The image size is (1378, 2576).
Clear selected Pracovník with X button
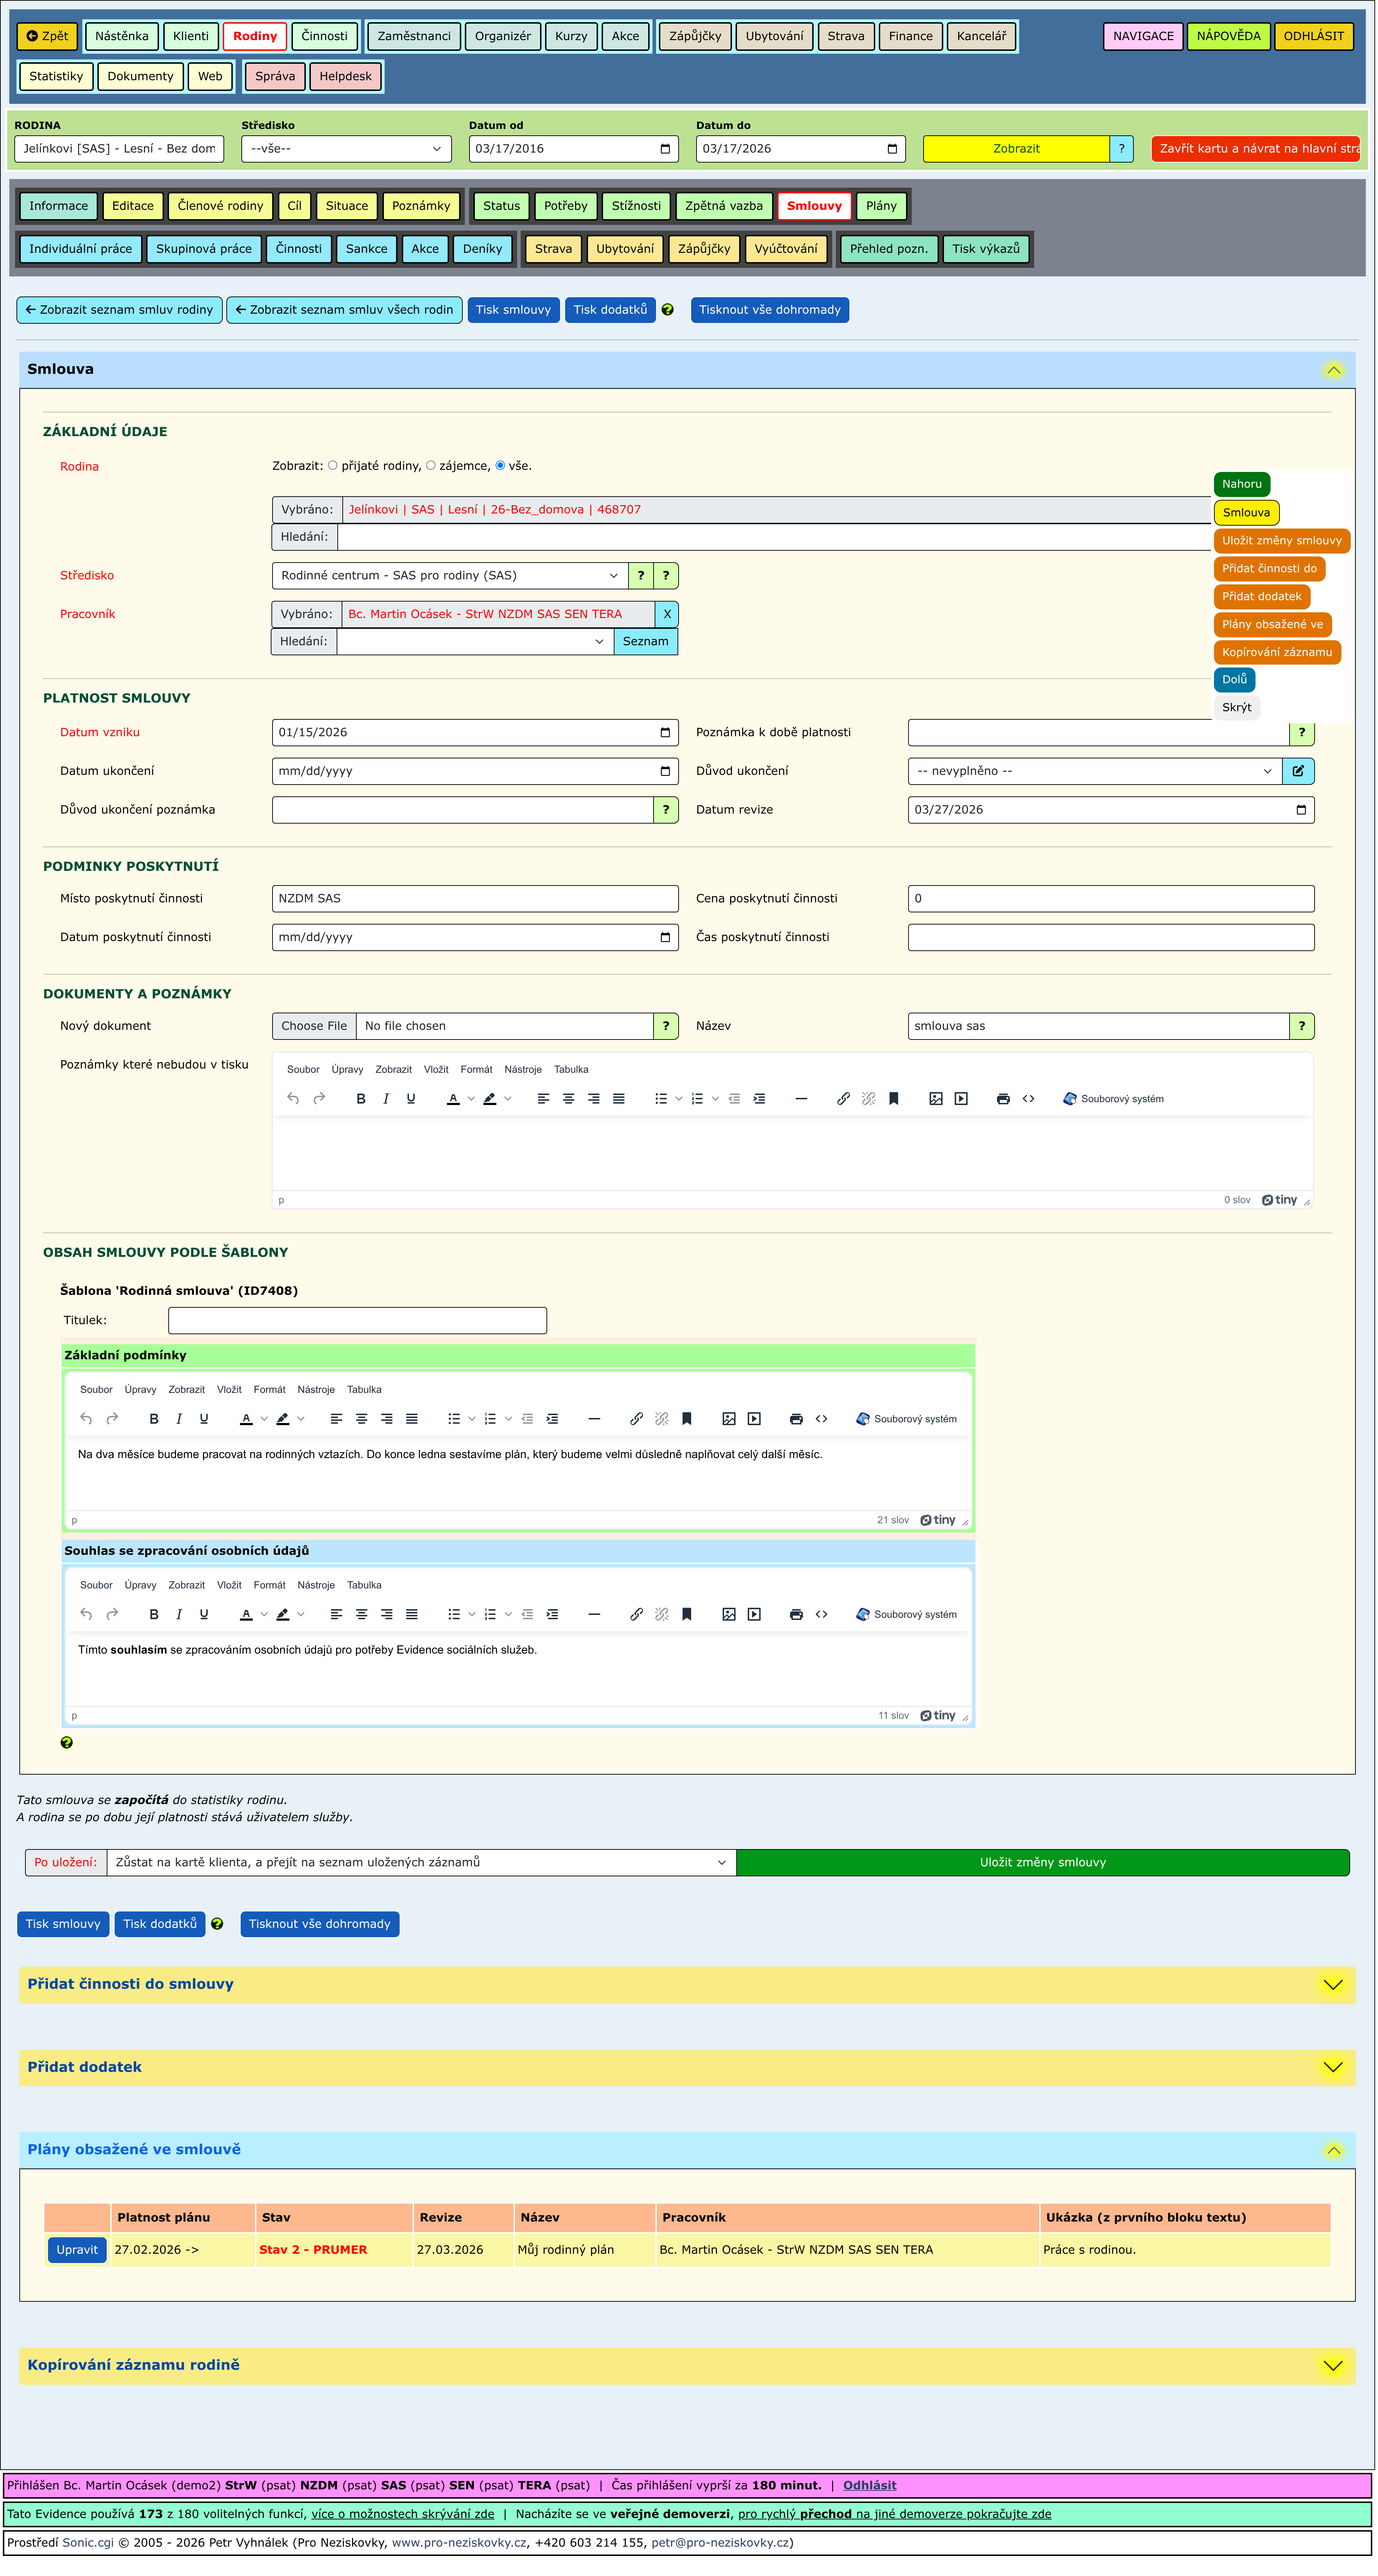pyautogui.click(x=667, y=614)
